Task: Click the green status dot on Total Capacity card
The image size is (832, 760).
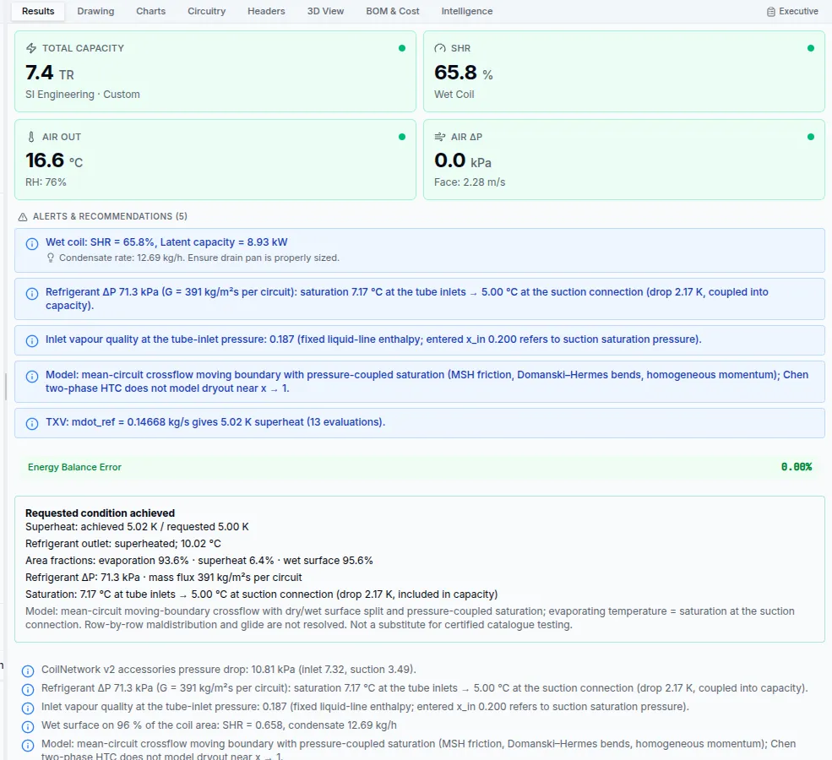Action: (402, 48)
